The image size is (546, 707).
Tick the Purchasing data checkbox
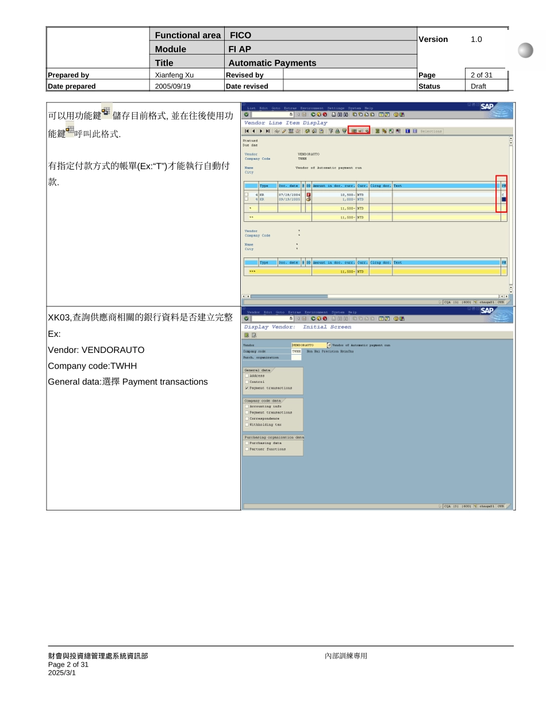click(x=247, y=443)
